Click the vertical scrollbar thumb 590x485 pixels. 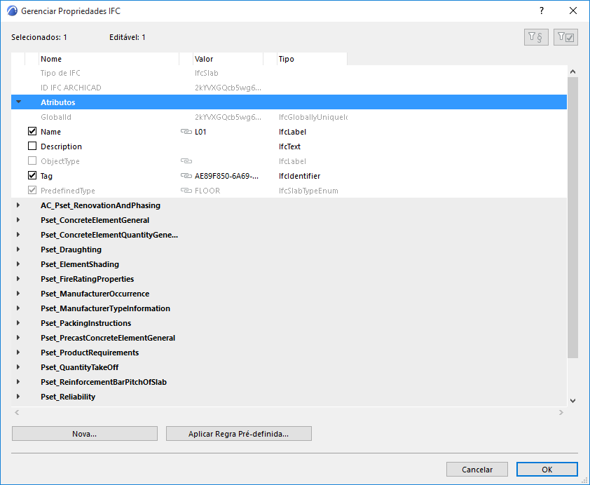tap(572, 217)
